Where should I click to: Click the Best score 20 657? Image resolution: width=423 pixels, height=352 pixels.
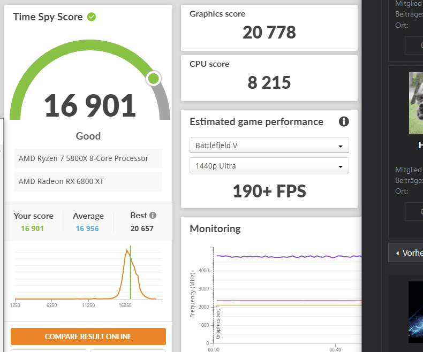click(142, 228)
